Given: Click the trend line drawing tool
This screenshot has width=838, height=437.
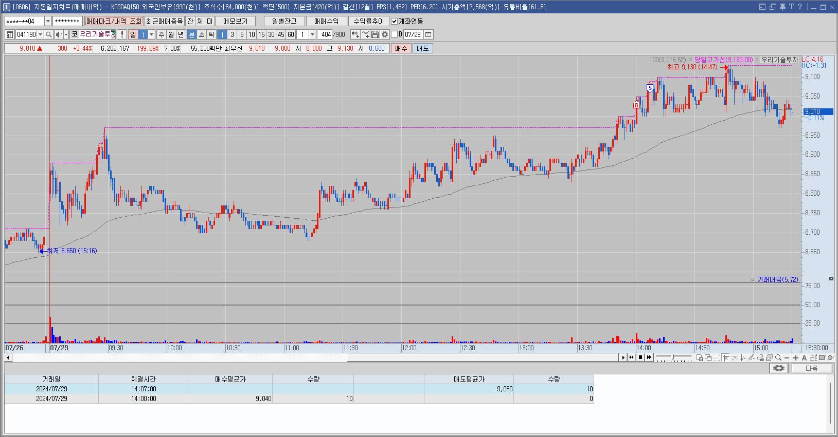Looking at the screenshot, I should (x=752, y=358).
